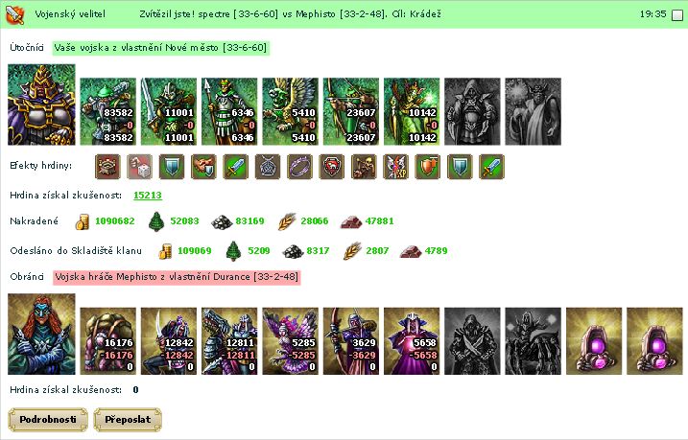Click the skeleton hero effect icon

pos(364,167)
